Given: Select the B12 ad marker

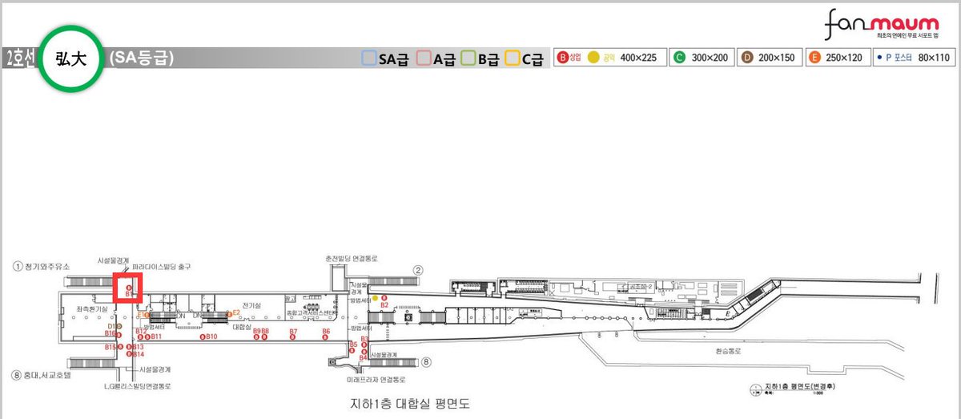Looking at the screenshot, I should (x=140, y=337).
